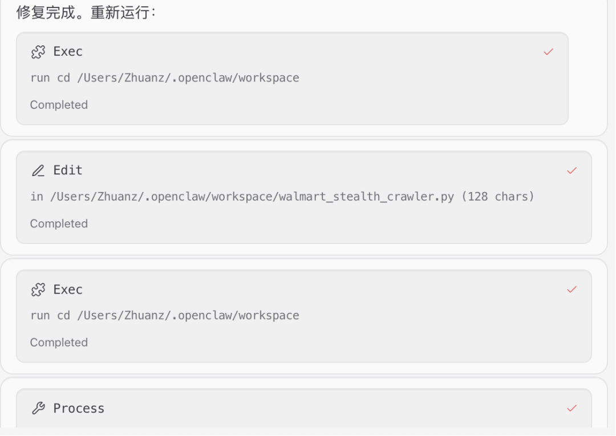Screen dimensions: 616x436
Task: Click the first Exec title label
Action: click(68, 51)
